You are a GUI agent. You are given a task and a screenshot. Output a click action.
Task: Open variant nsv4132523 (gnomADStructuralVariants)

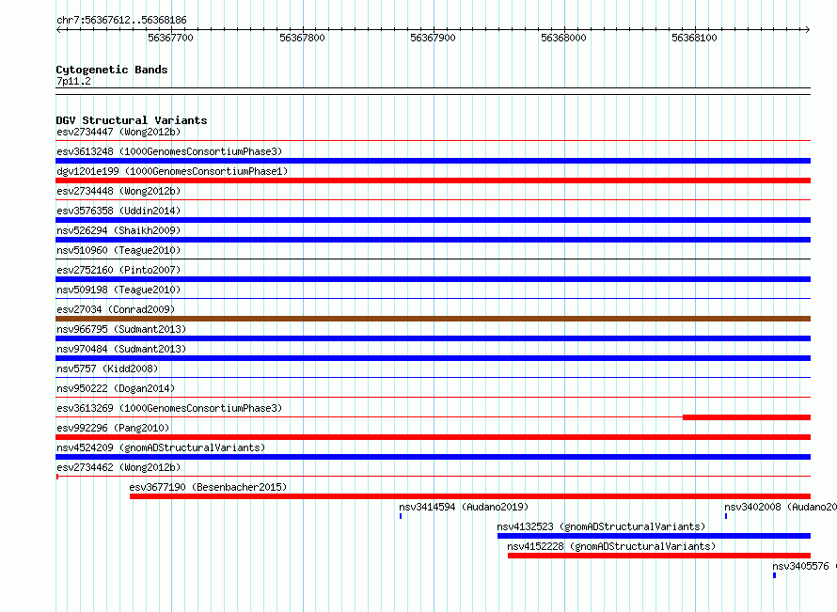601,526
